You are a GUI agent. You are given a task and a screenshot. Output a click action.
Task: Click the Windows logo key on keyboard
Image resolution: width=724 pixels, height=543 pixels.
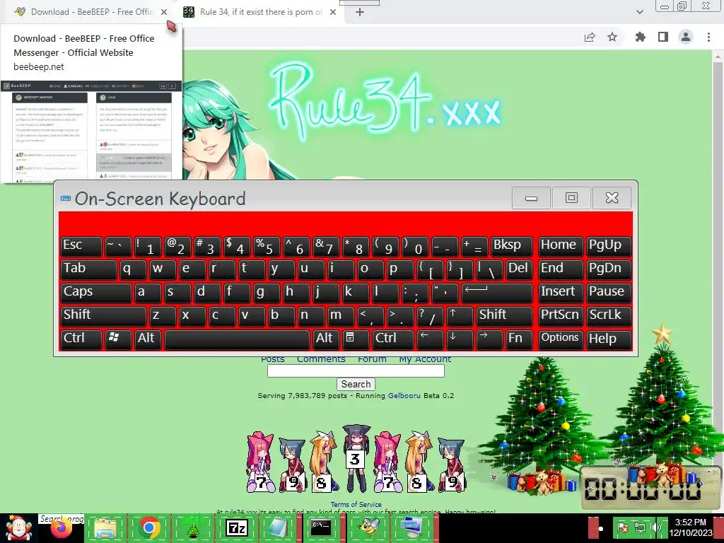click(118, 339)
